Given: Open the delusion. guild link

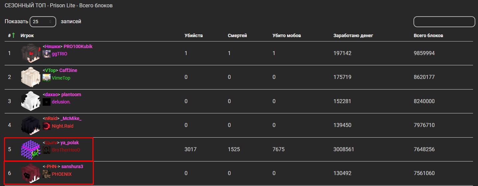Looking at the screenshot, I should point(61,102).
